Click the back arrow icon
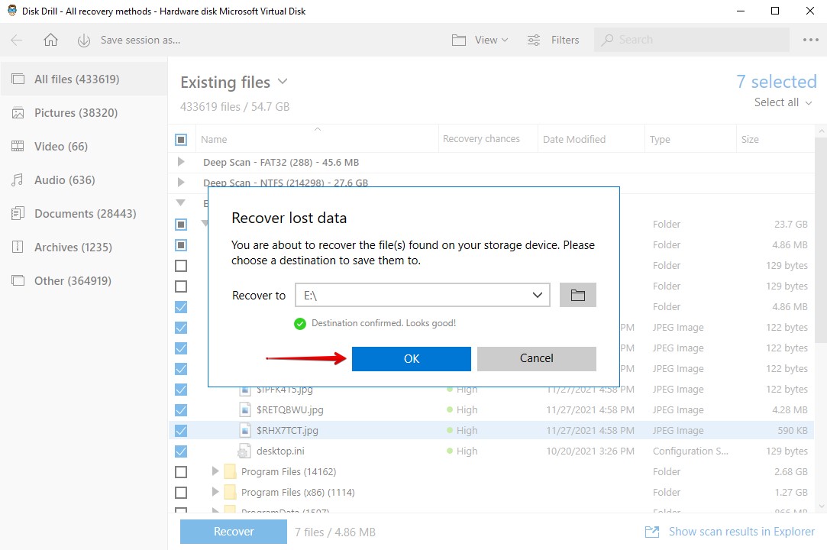Screen dimensions: 827x550 coord(17,40)
